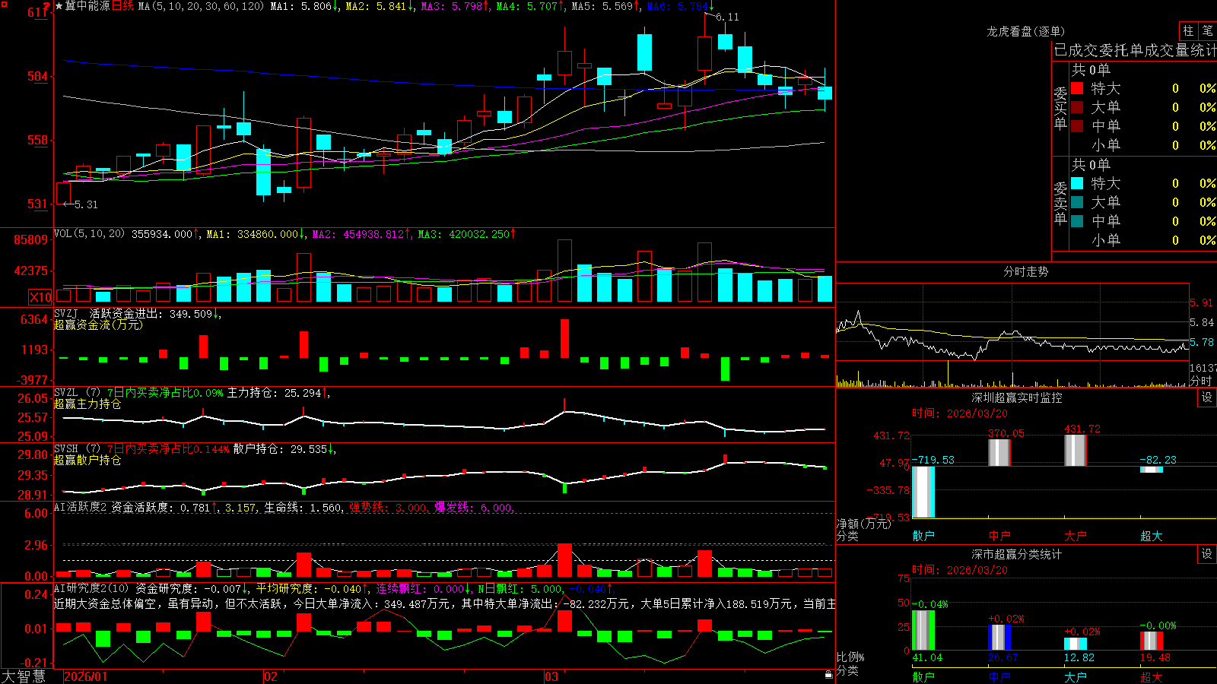Image resolution: width=1217 pixels, height=684 pixels.
Task: Click the 净额(万元) axis label
Action: pyautogui.click(x=863, y=524)
